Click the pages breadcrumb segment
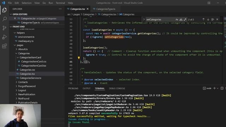This screenshot has width=226, height=127. point(77,14)
